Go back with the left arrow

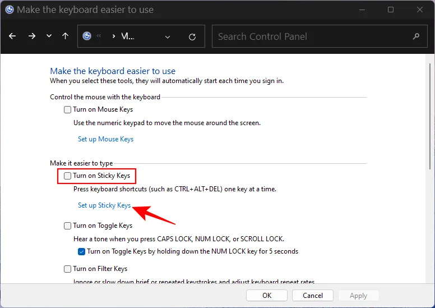coord(12,36)
